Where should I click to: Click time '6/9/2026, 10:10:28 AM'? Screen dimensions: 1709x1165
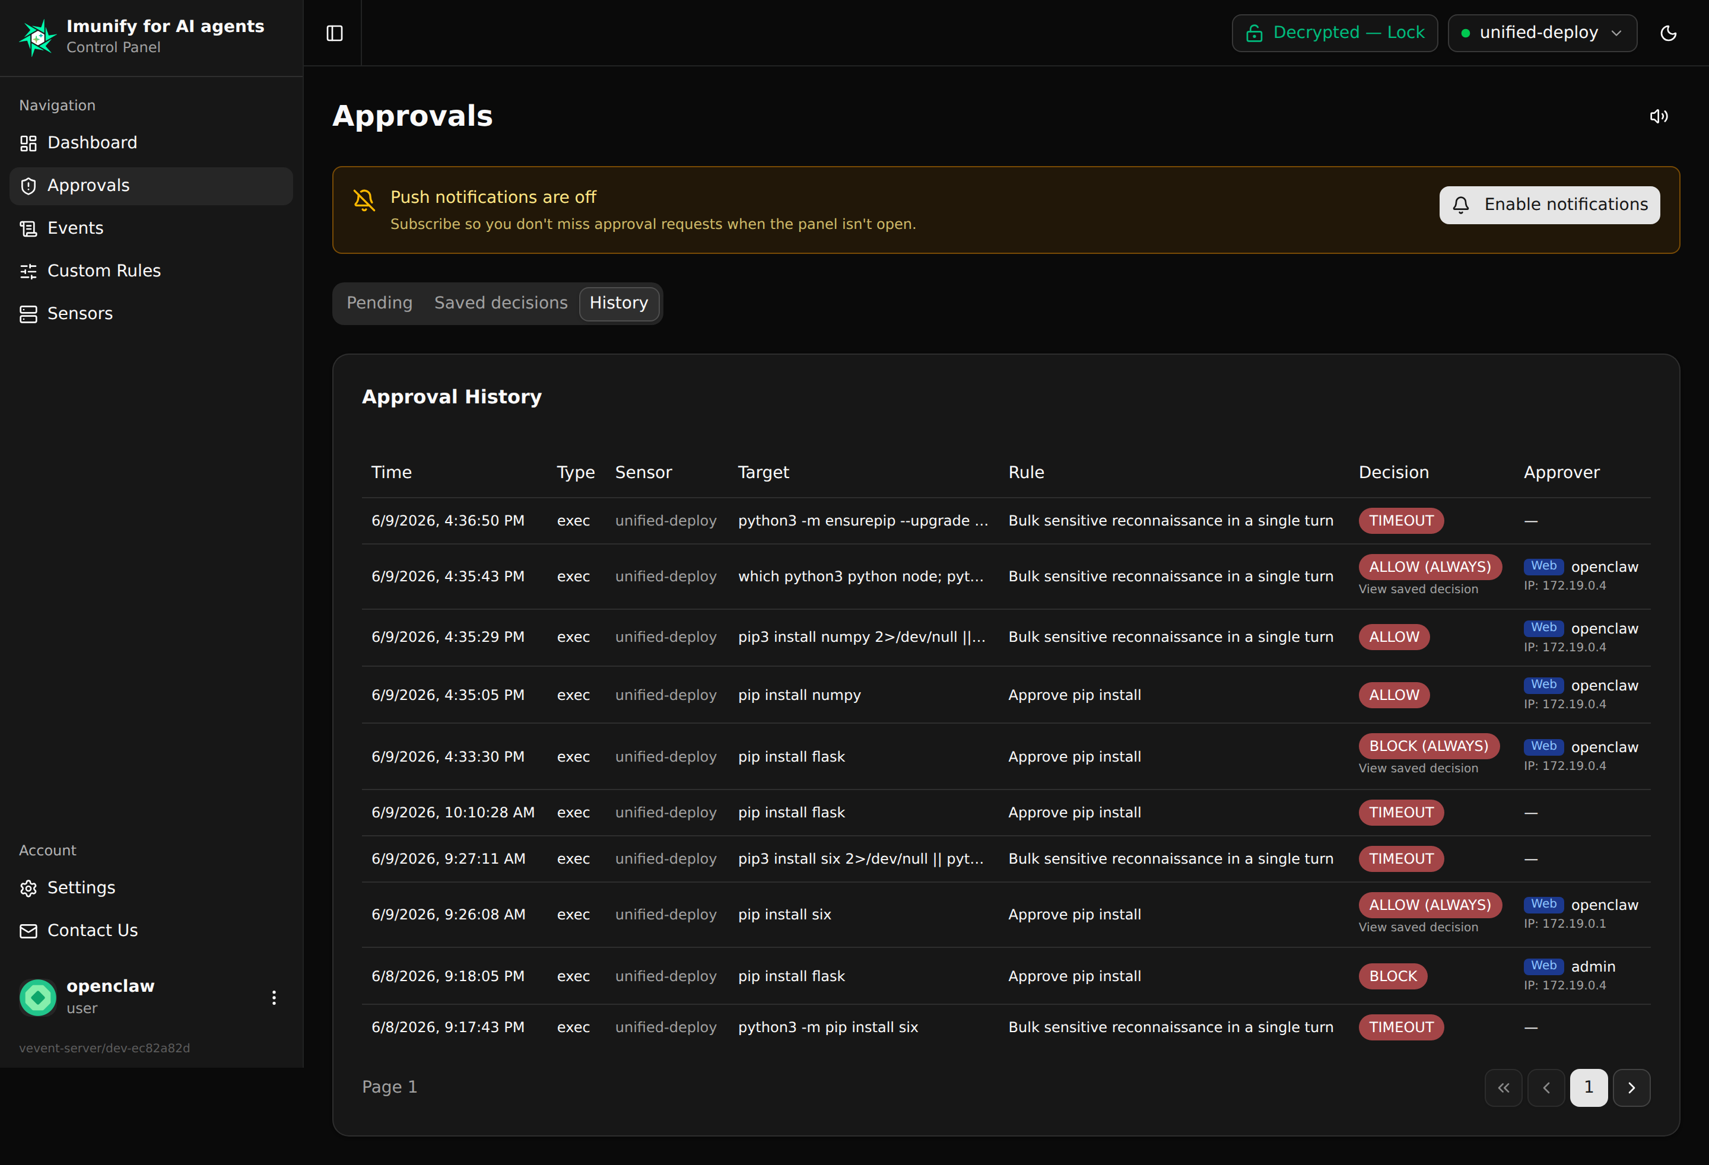pos(453,812)
